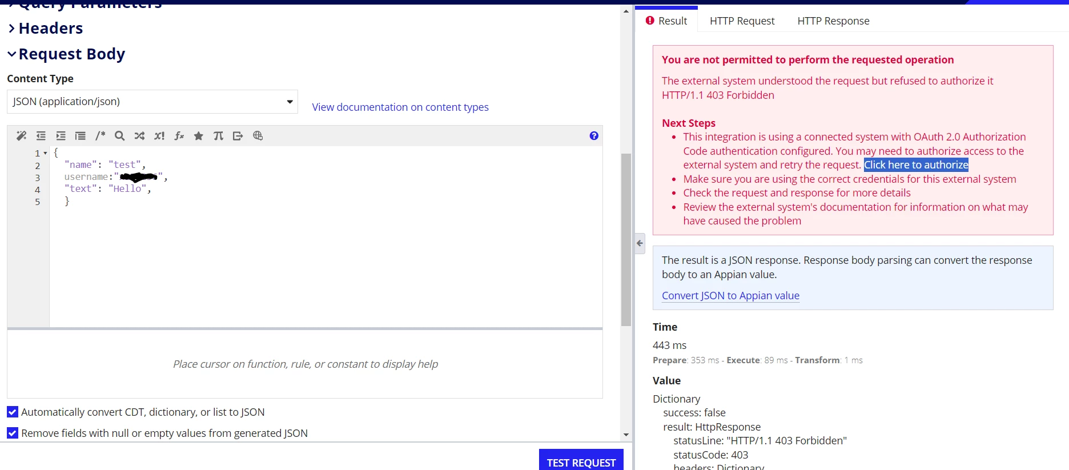Screen dimensions: 1069x470
Task: Expand the Headers section
Action: click(x=45, y=28)
